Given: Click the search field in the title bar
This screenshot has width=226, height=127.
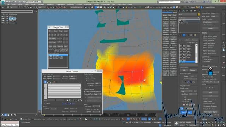Looking at the screenshot, I should click(x=169, y=2).
